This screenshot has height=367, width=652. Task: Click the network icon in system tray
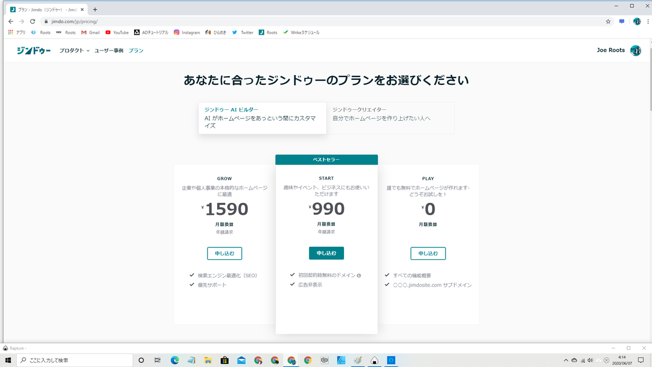click(583, 360)
